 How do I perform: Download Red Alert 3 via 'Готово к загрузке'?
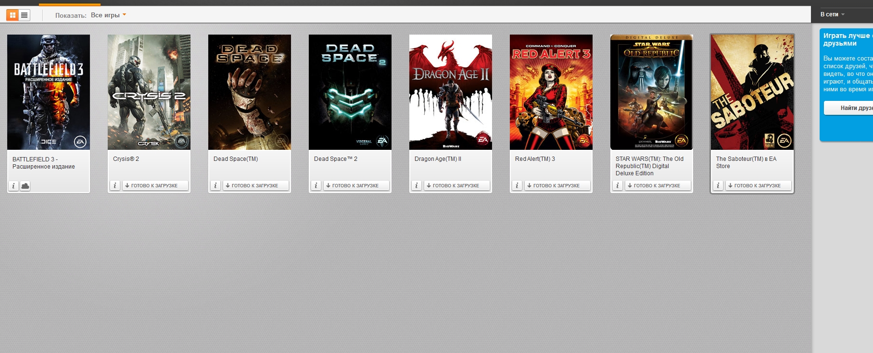[x=557, y=185]
